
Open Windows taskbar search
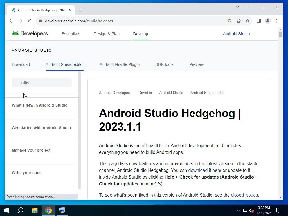click(x=20, y=210)
